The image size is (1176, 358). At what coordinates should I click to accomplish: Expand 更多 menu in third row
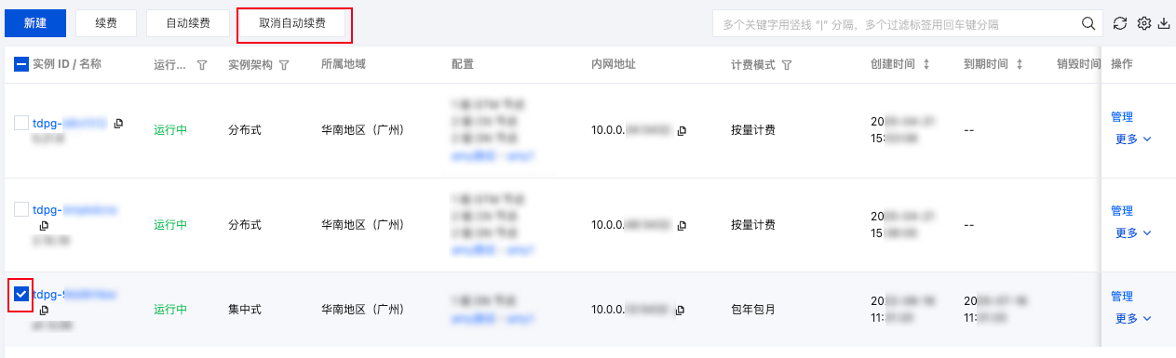coord(1133,318)
